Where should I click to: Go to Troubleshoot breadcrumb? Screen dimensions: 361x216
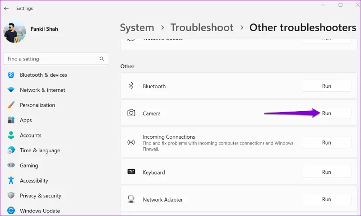tap(202, 28)
